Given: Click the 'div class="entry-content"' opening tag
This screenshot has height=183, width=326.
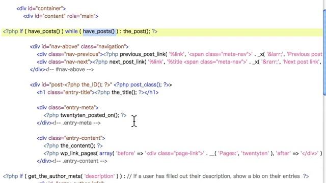Looking at the screenshot, I should point(71,138).
